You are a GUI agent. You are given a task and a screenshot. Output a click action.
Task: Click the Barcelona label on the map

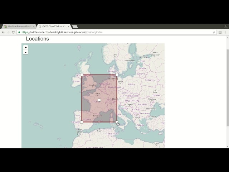click(x=97, y=115)
